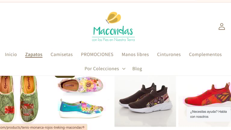Browse the Complementos section
The image size is (231, 130).
(205, 55)
